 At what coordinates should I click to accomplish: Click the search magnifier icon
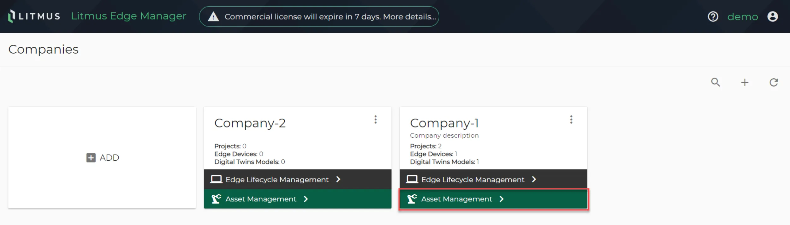click(x=716, y=82)
